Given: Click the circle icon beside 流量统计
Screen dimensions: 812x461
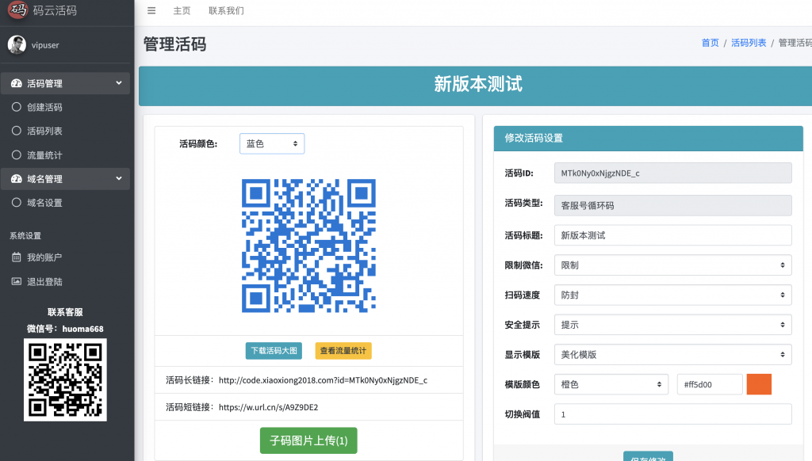Looking at the screenshot, I should click(17, 154).
